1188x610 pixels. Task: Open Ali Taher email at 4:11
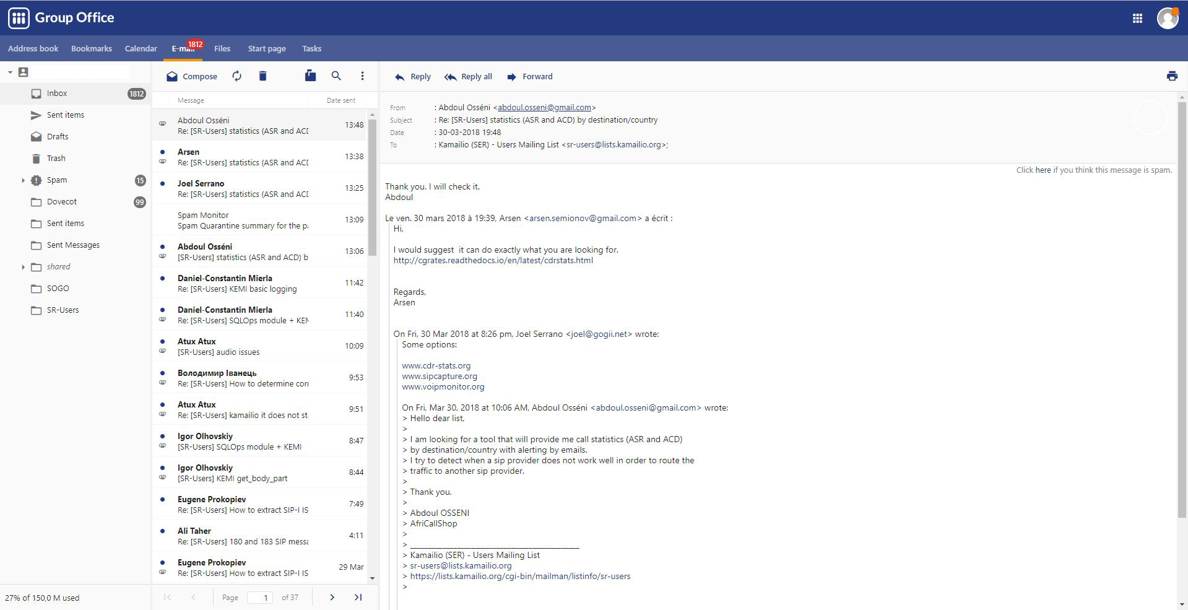(260, 536)
